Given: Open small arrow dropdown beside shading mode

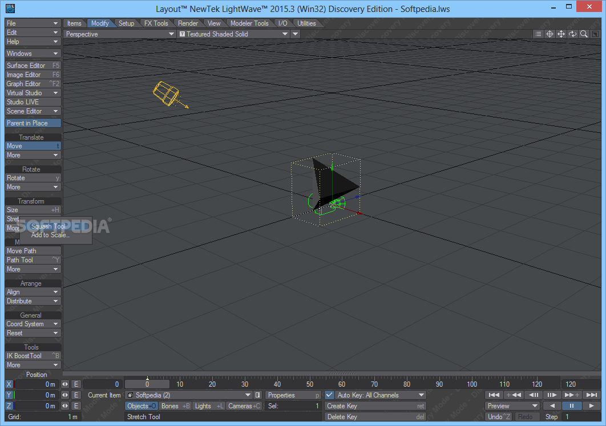Looking at the screenshot, I should coord(295,34).
